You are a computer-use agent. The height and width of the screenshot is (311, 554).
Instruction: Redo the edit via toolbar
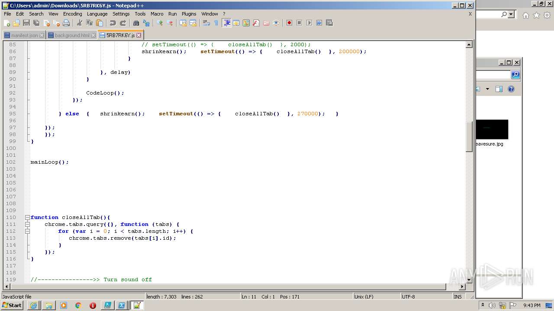coord(123,23)
